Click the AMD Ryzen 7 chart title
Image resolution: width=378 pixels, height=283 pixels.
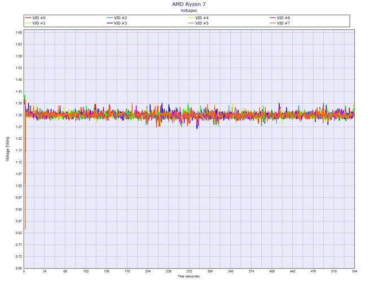[189, 4]
